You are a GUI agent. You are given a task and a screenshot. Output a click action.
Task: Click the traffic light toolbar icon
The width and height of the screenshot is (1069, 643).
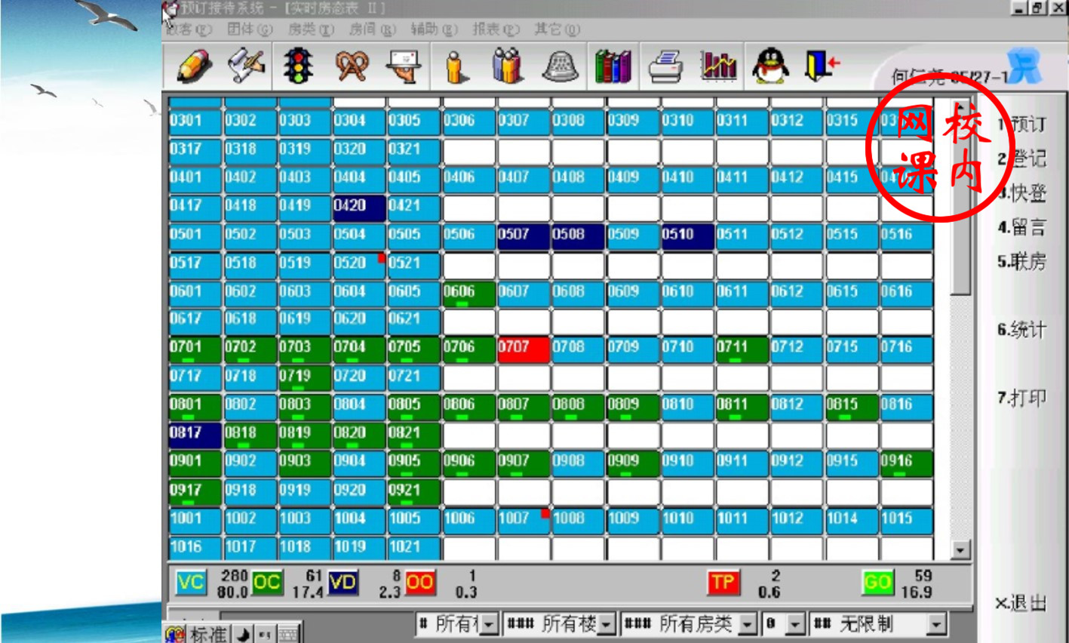299,66
